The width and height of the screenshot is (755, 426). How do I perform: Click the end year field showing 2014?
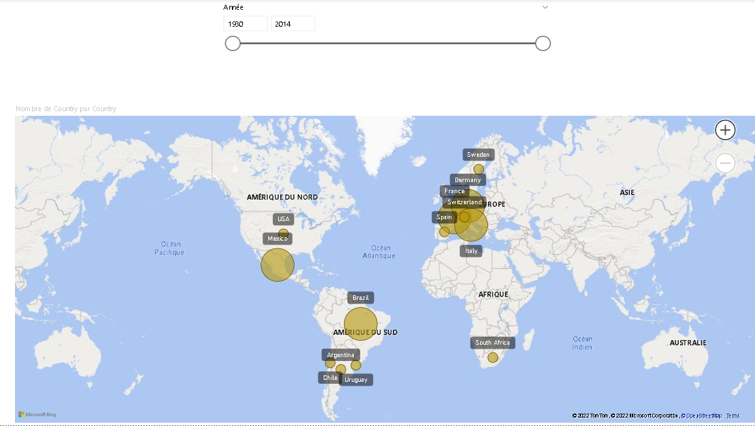(x=292, y=24)
